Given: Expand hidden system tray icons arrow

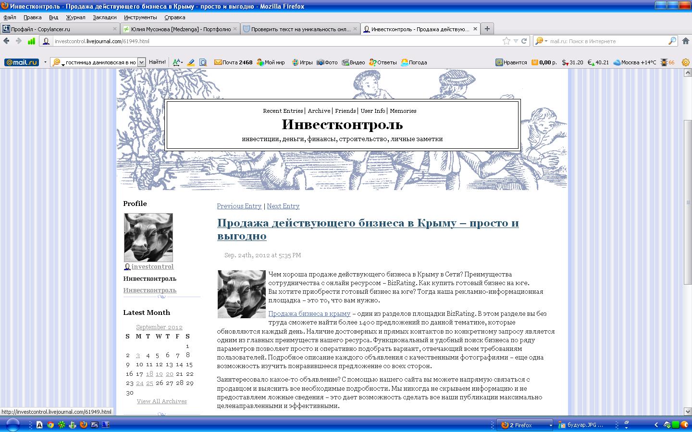Looking at the screenshot, I should pos(656,425).
